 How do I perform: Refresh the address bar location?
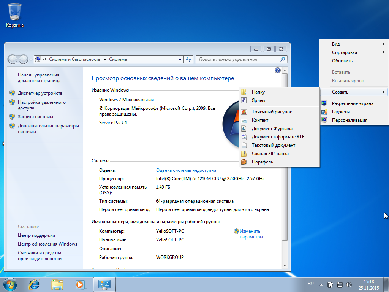coord(188,59)
